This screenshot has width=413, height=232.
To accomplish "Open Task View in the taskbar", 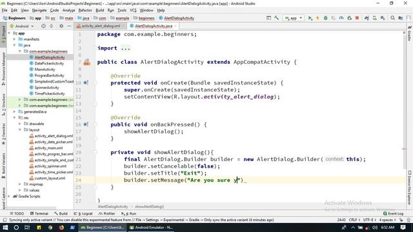I will (x=27, y=227).
